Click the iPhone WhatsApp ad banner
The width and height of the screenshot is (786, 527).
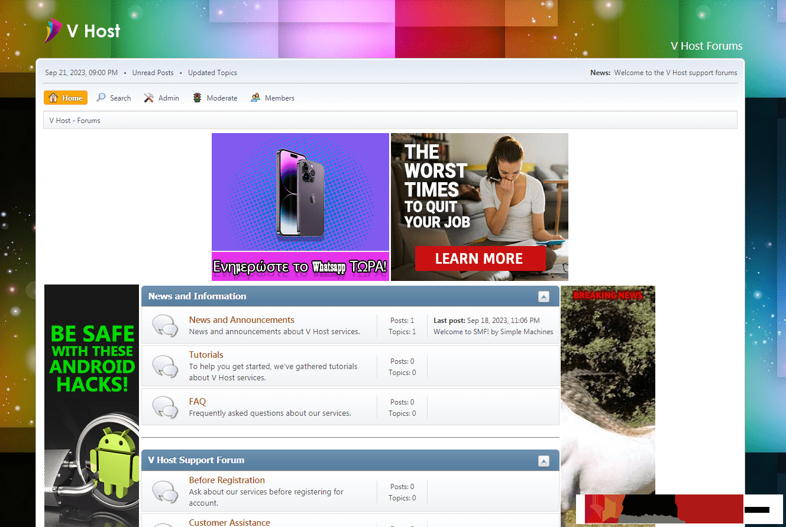pos(300,206)
